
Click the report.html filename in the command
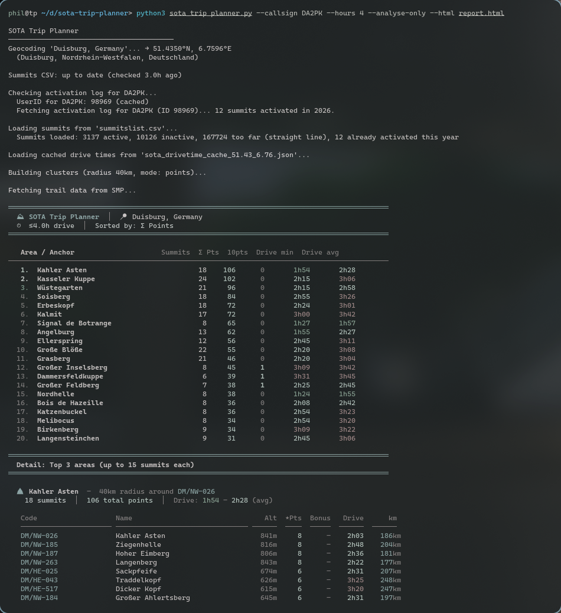[x=481, y=13]
